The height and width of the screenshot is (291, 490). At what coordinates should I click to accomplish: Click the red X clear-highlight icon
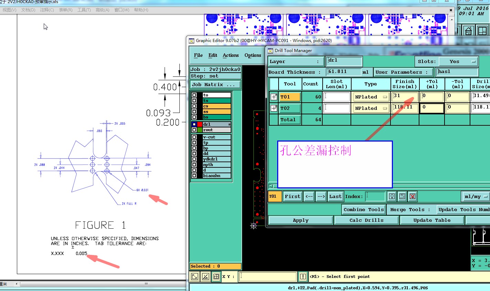click(413, 196)
